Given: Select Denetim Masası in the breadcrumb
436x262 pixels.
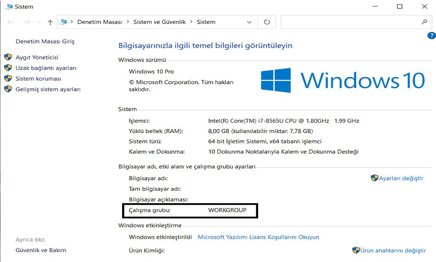Looking at the screenshot, I should [x=99, y=22].
